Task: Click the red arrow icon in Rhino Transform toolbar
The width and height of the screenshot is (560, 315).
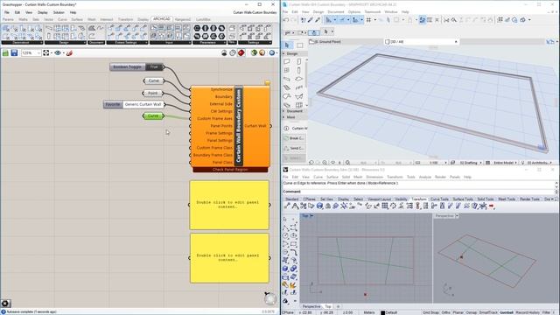Action: pyautogui.click(x=492, y=206)
